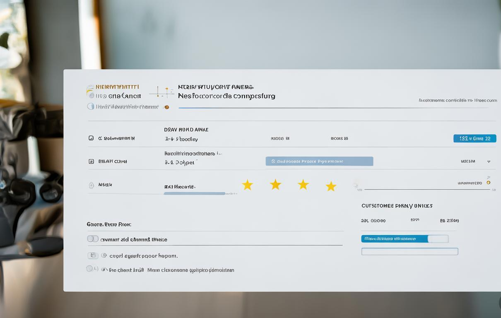This screenshot has height=318, width=501.
Task: Click the third yellow rating star
Action: point(303,185)
